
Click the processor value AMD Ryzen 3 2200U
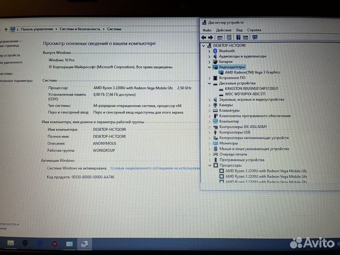pyautogui.click(x=133, y=88)
